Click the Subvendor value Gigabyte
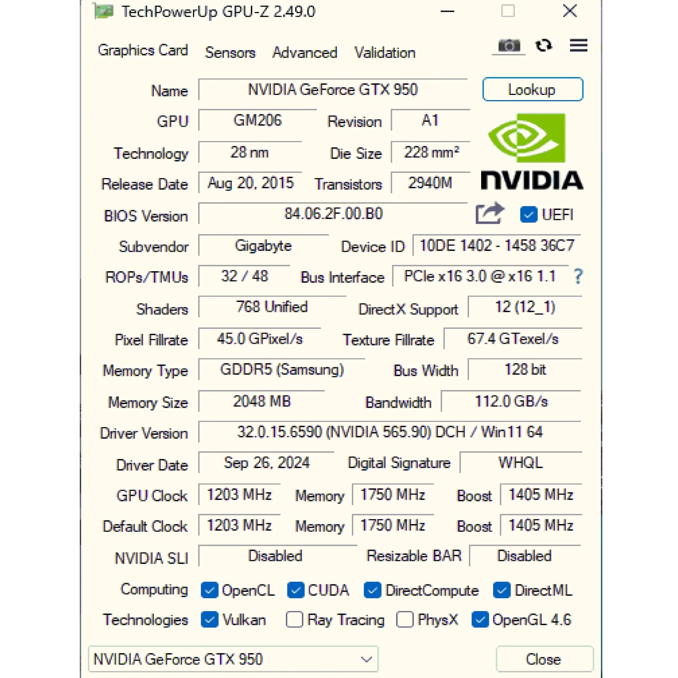The height and width of the screenshot is (678, 678). [x=263, y=245]
